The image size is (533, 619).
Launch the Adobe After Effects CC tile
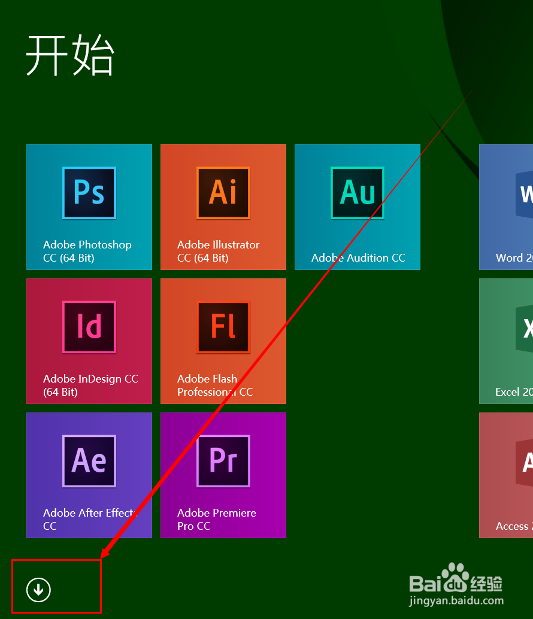pos(89,475)
